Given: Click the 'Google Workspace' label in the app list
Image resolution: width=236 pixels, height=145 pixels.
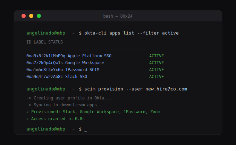Looking at the screenshot, I should (x=85, y=63).
